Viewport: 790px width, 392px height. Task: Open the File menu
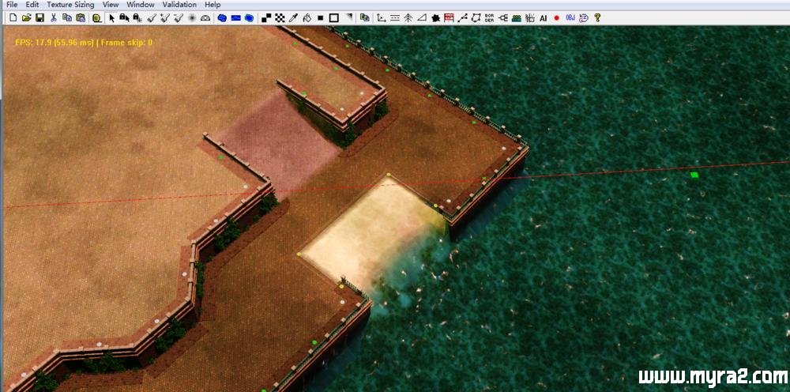[12, 5]
